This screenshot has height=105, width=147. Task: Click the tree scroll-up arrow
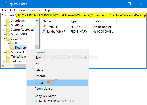point(37,21)
